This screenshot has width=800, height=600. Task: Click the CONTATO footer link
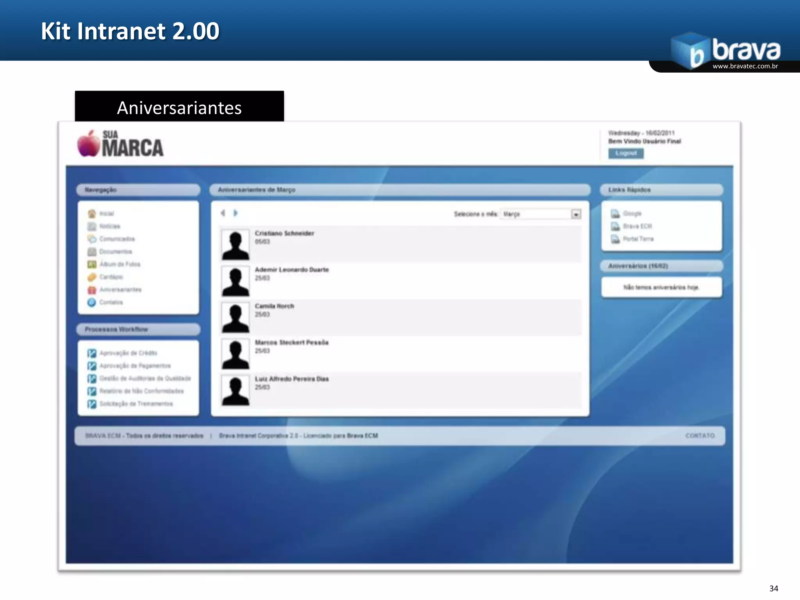click(700, 436)
